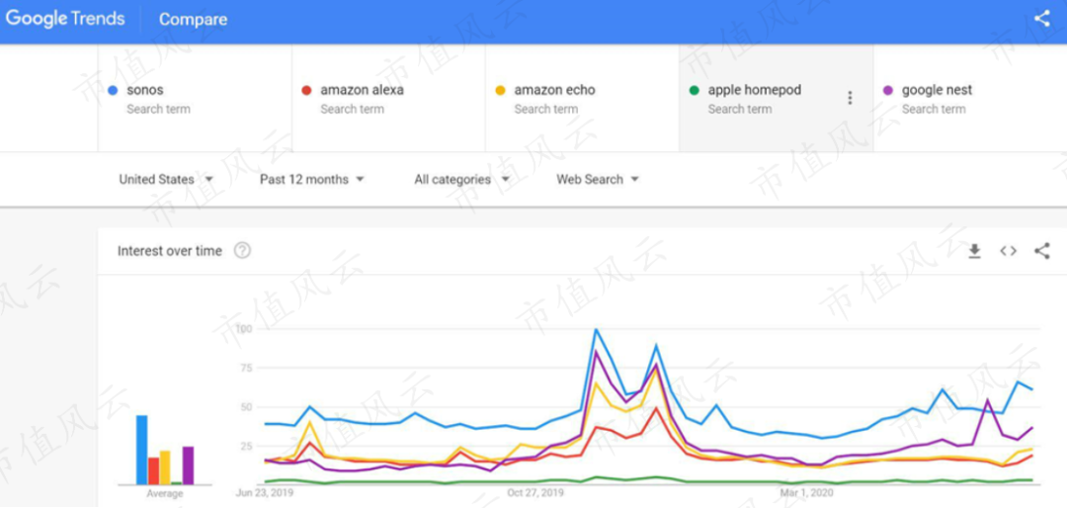Edit the amazon alexa search term
This screenshot has width=1067, height=508.
pos(362,90)
